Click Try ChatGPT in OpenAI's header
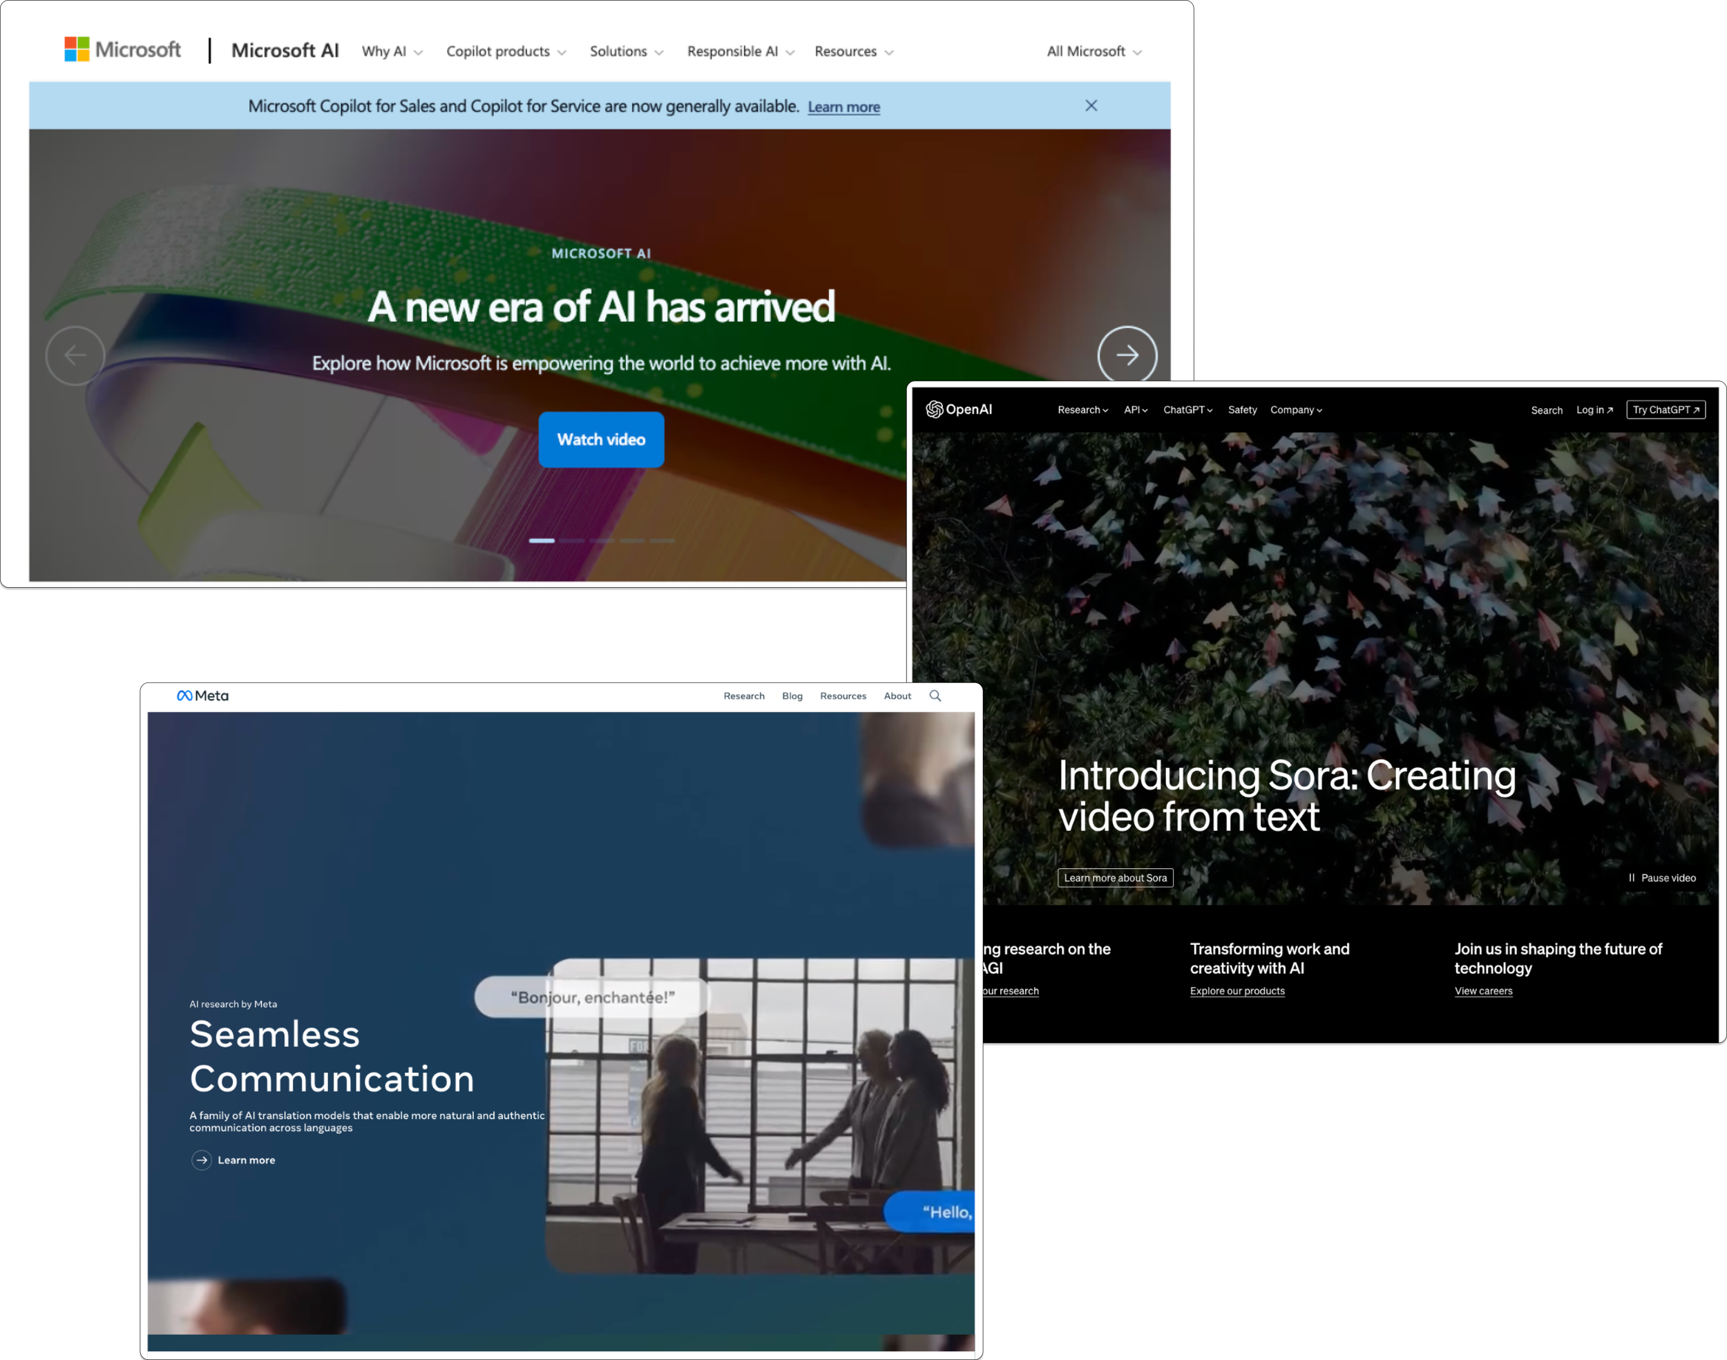The image size is (1727, 1360). point(1666,410)
